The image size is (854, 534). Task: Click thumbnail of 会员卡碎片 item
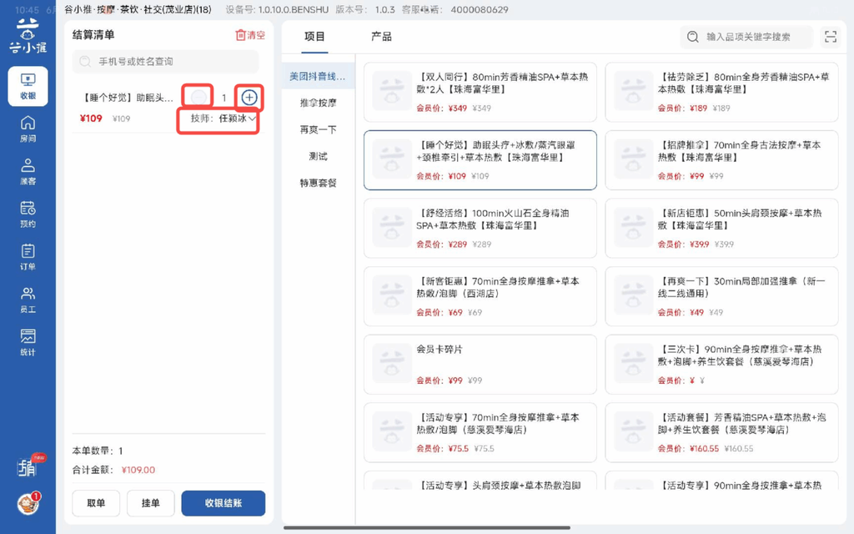point(392,364)
